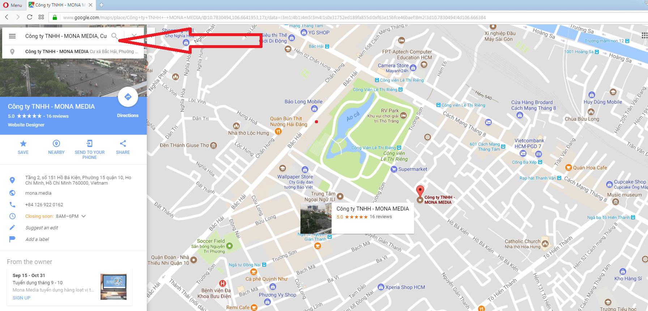Click the RV Park marker
The image size is (648, 311).
coord(404,116)
